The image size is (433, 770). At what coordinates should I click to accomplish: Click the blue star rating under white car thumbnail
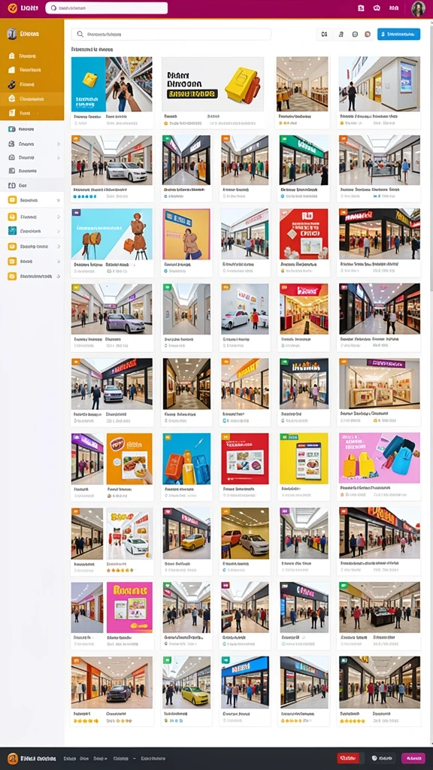pyautogui.click(x=85, y=196)
